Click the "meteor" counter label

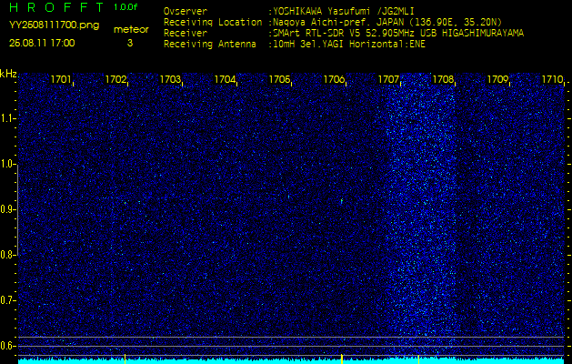[131, 29]
